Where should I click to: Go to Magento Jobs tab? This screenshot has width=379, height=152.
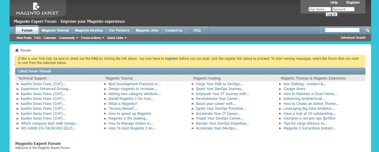147,30
